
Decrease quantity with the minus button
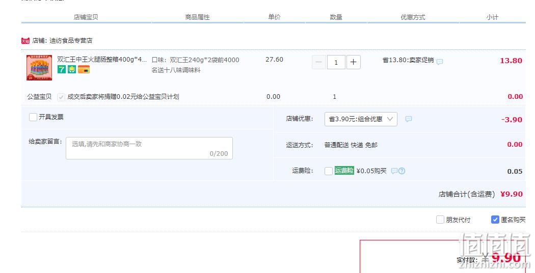point(319,62)
